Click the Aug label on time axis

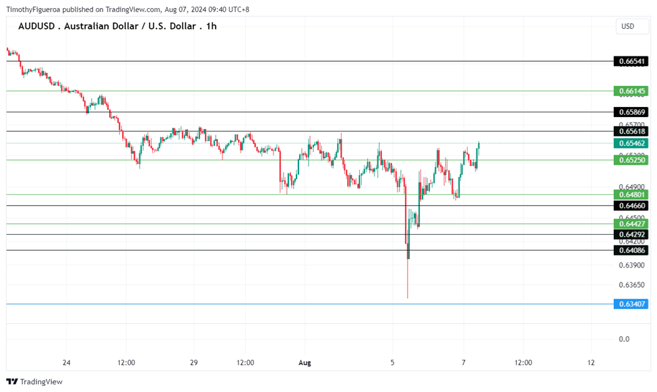[x=305, y=363]
